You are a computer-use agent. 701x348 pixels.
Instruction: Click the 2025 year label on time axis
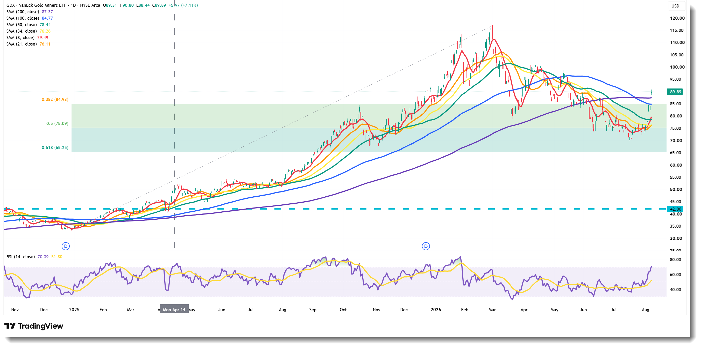click(x=74, y=310)
